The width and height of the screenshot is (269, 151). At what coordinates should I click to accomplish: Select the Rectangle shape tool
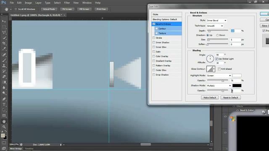[4, 116]
